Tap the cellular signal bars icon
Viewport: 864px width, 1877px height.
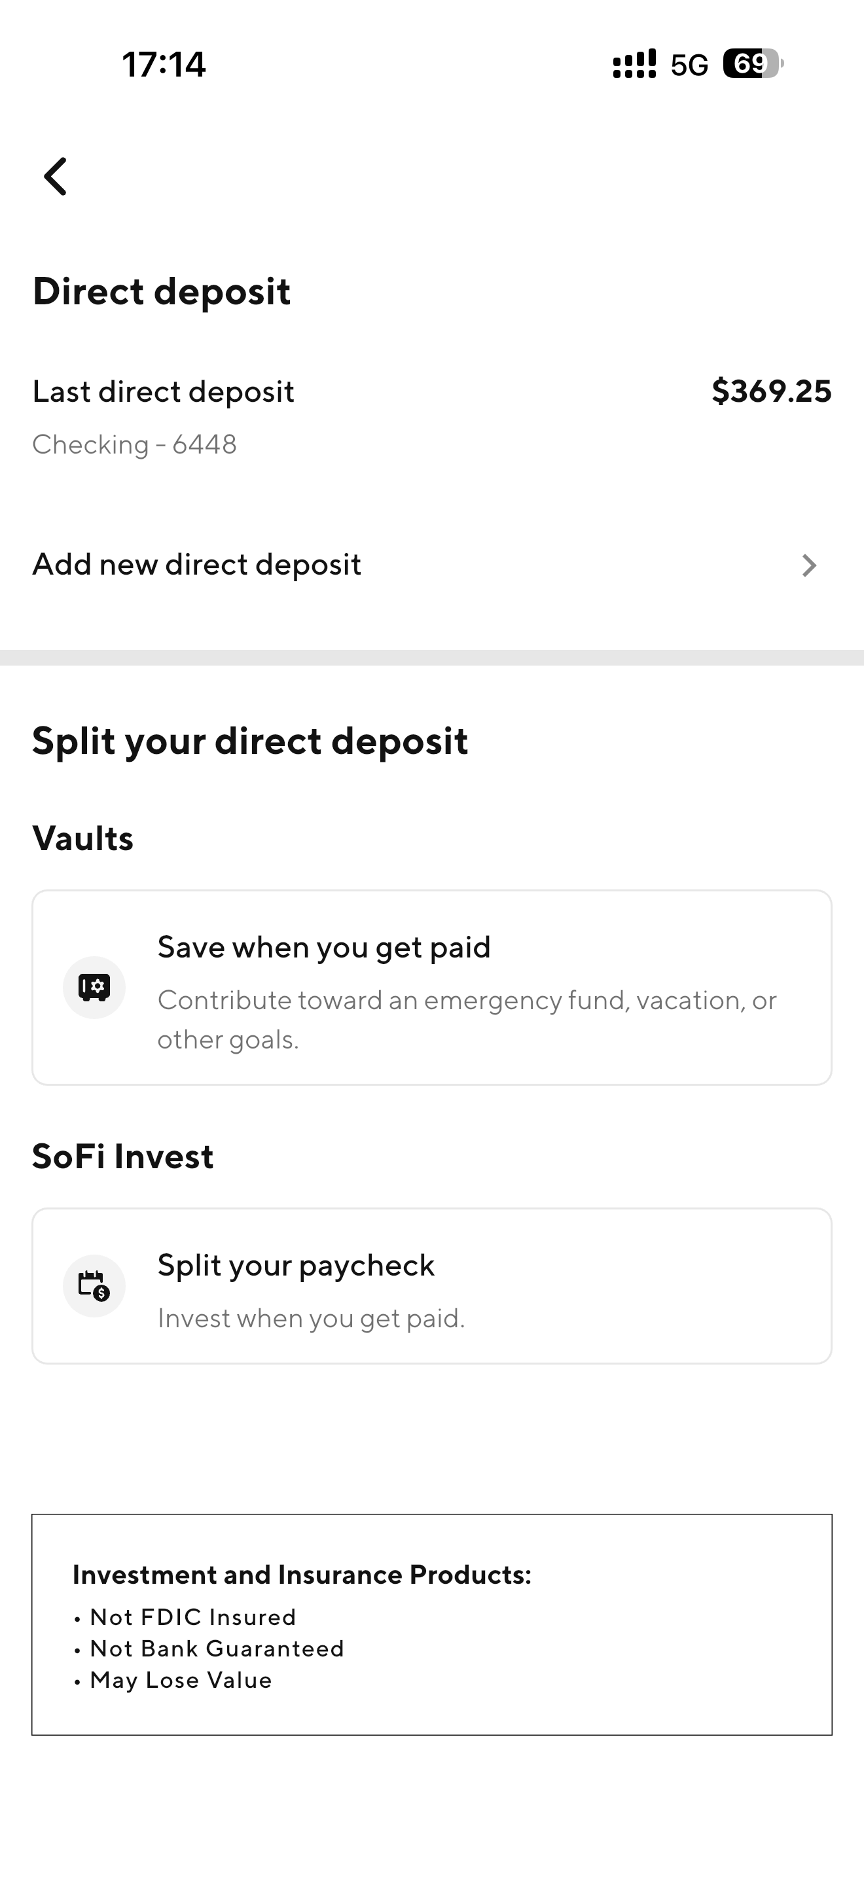pos(634,64)
